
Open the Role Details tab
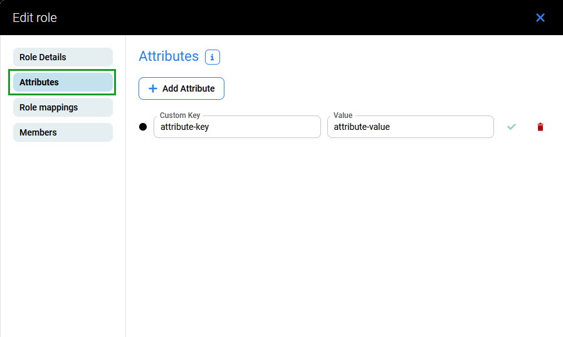point(63,57)
